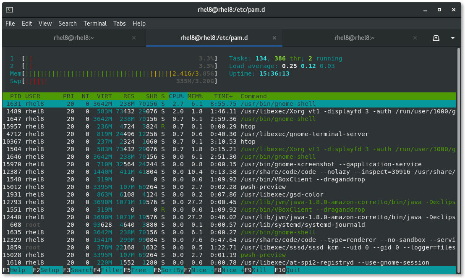Switch to the first rhel8@rhel8:~ tab

74,38
